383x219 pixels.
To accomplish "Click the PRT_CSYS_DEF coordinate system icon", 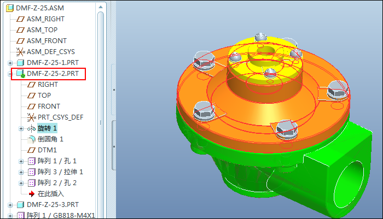I will [x=31, y=117].
